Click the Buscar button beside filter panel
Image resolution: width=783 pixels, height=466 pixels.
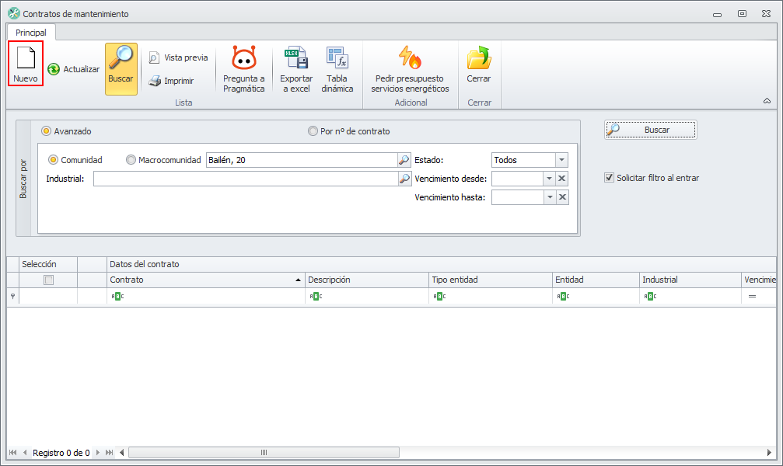click(x=650, y=130)
